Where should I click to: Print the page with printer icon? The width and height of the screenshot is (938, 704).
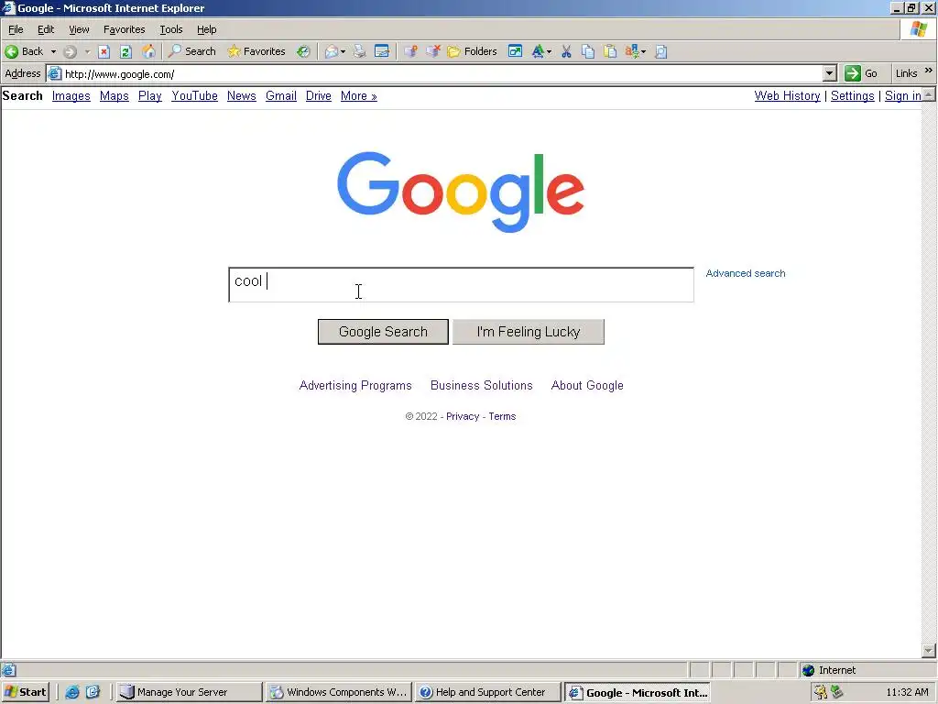(x=359, y=51)
